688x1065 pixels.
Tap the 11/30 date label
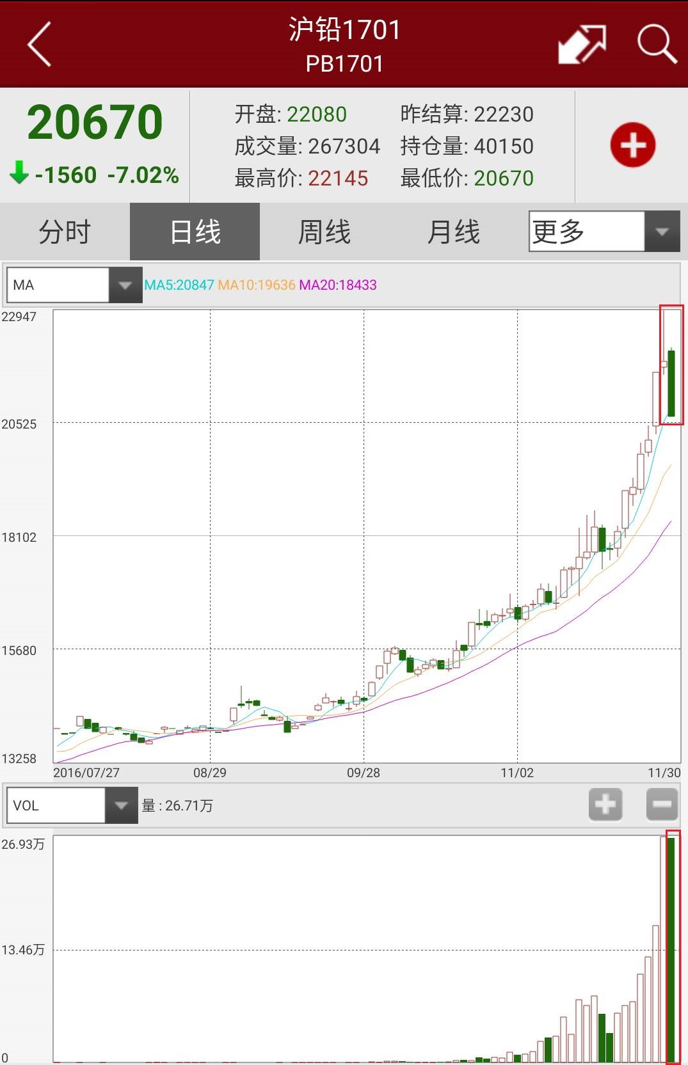664,773
